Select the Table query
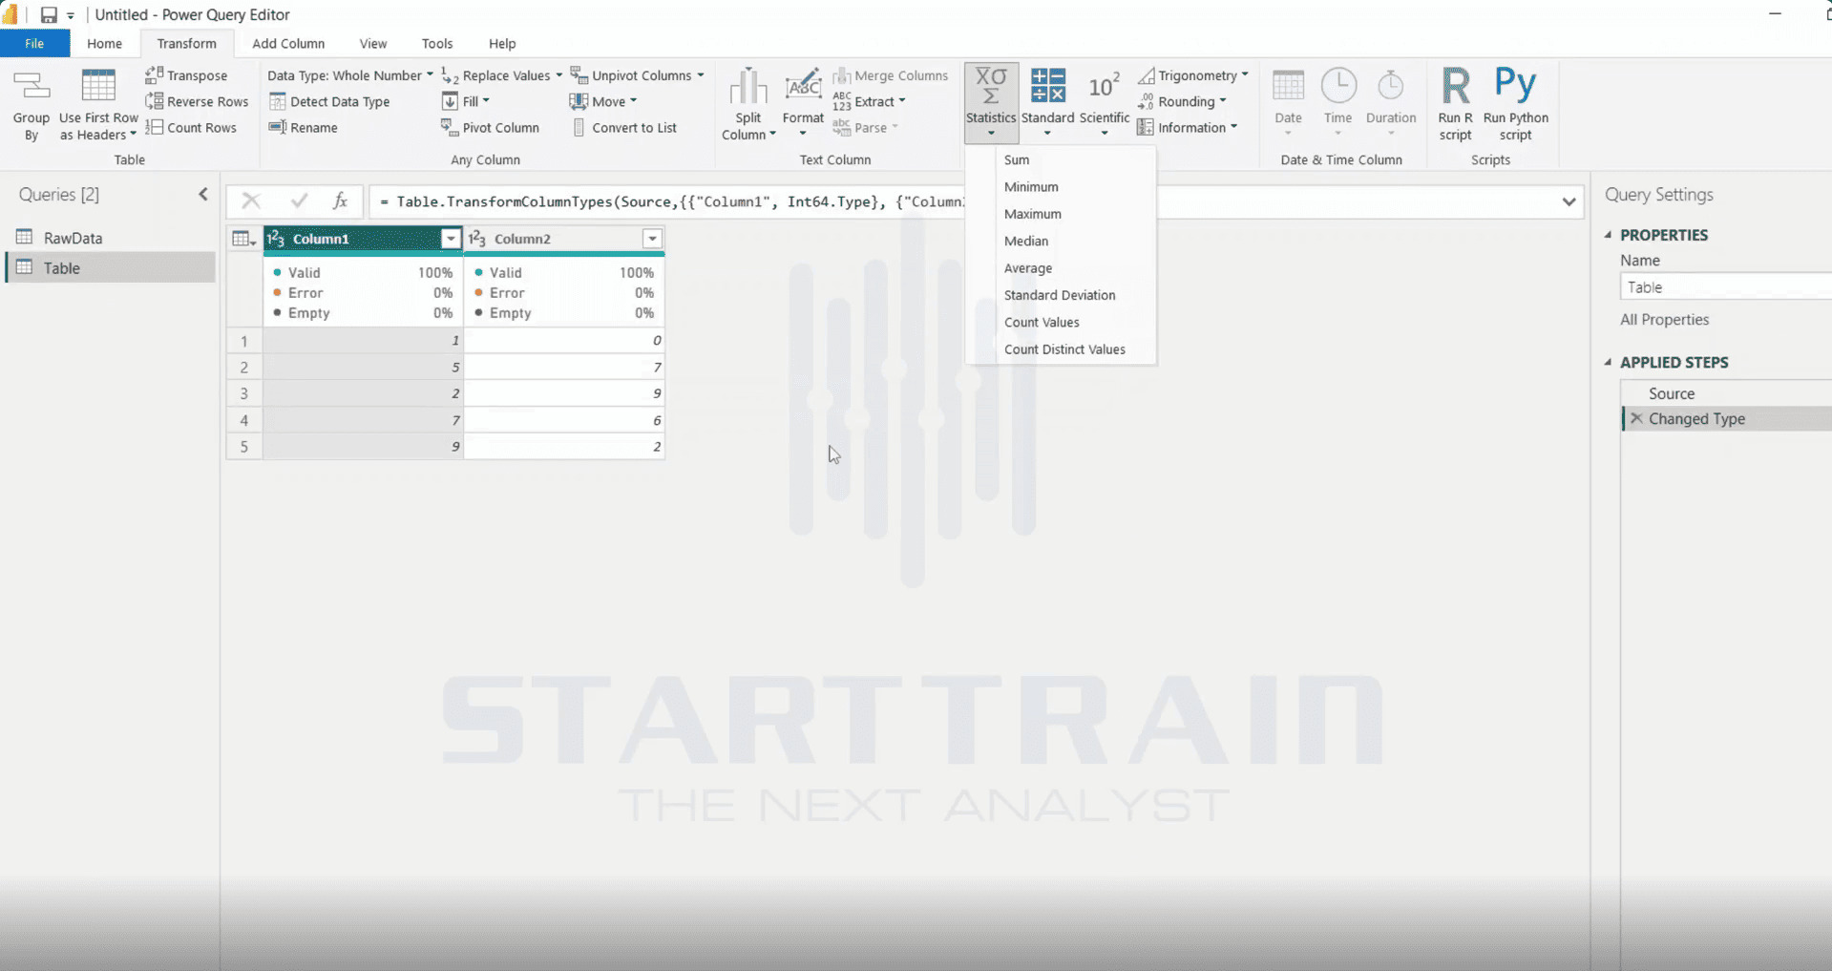 (x=111, y=267)
